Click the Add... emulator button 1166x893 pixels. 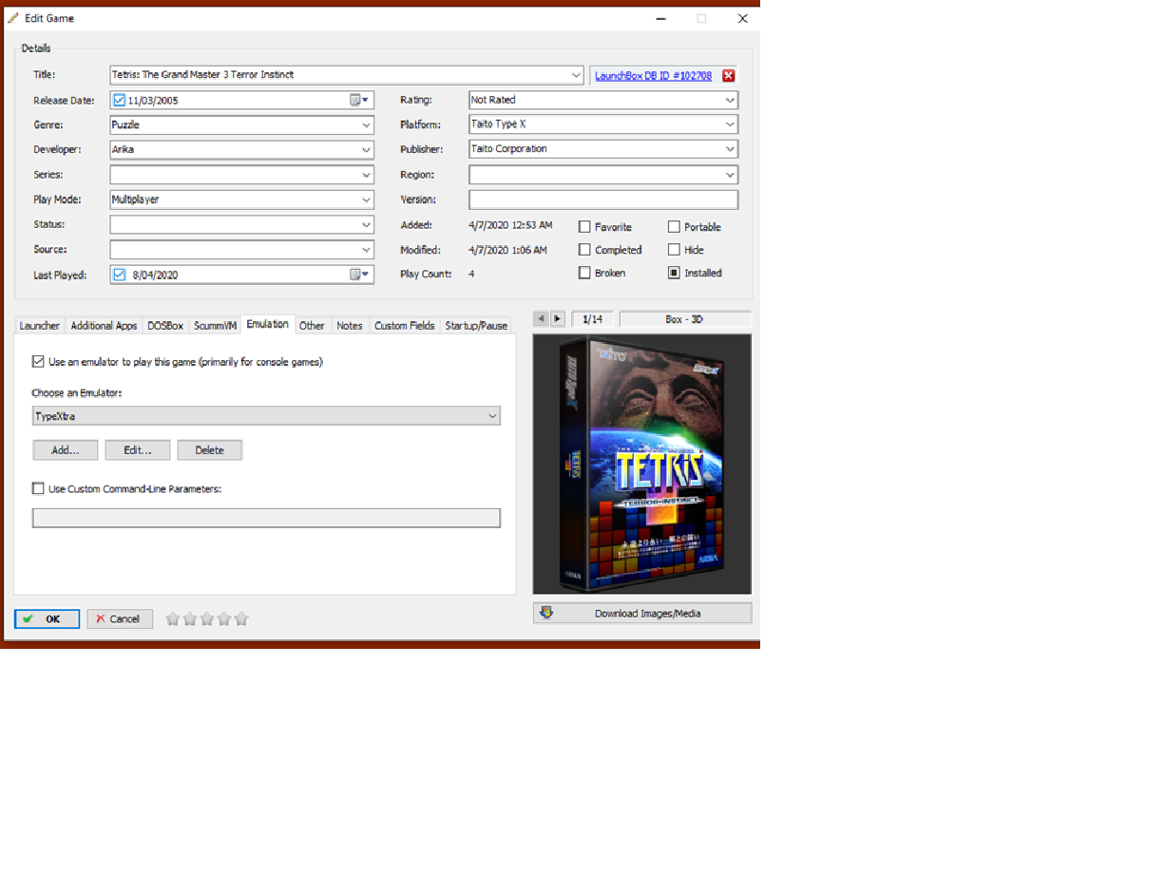[66, 450]
